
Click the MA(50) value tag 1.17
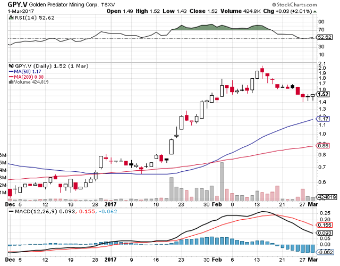pos(323,119)
